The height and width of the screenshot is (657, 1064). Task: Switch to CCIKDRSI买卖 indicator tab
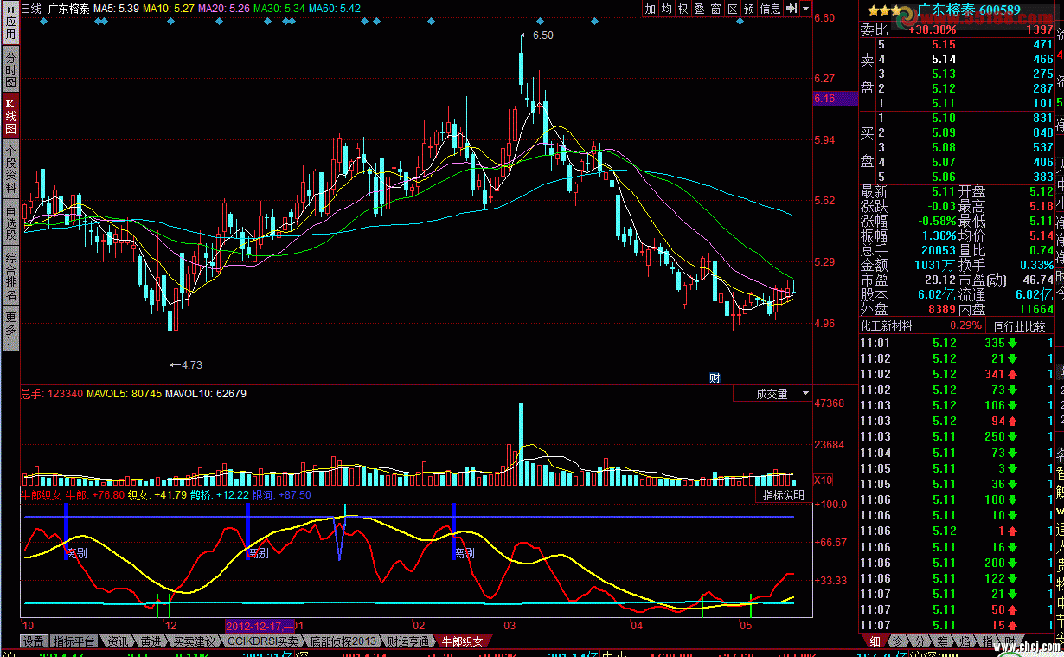tap(264, 641)
